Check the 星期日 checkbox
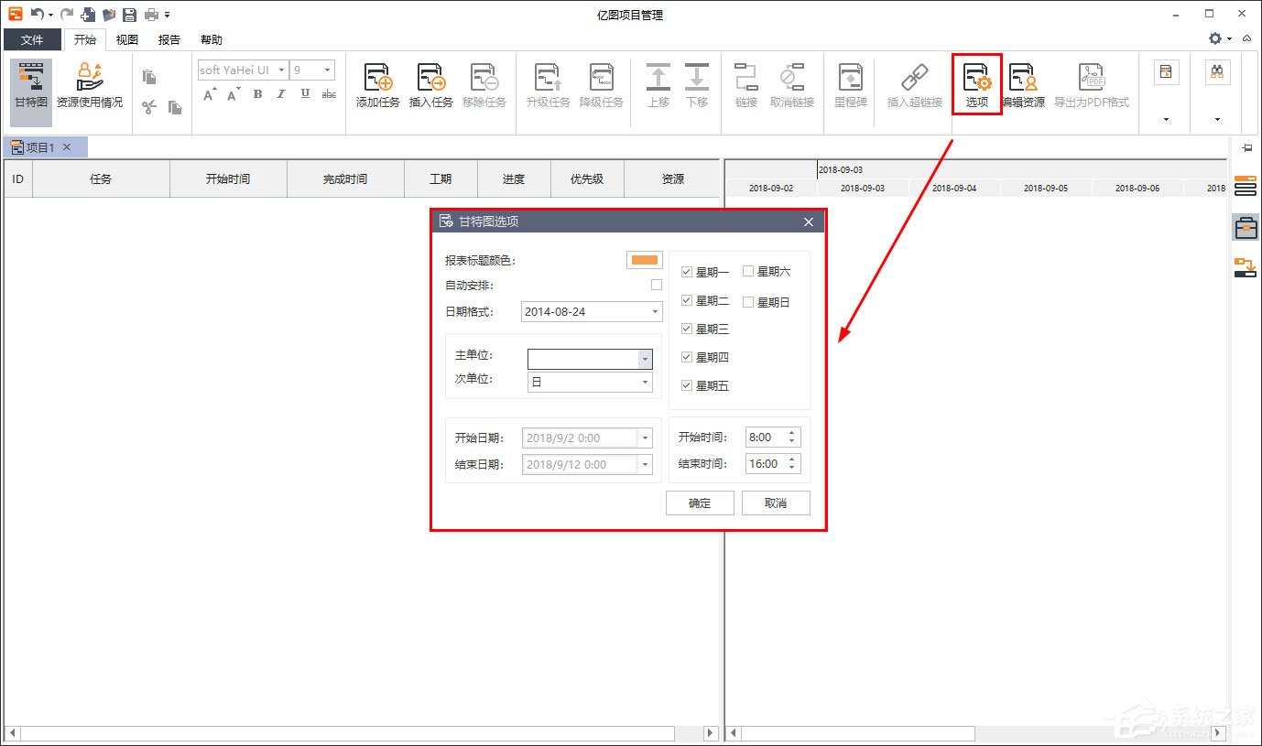 [x=748, y=302]
